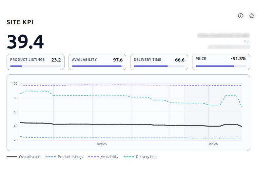Viewport: 258px width, 176px height.
Task: Click the Dec 25 axis label
Action: click(x=102, y=144)
